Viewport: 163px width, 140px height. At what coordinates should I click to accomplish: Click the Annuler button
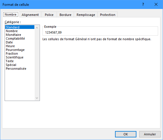[150, 134]
